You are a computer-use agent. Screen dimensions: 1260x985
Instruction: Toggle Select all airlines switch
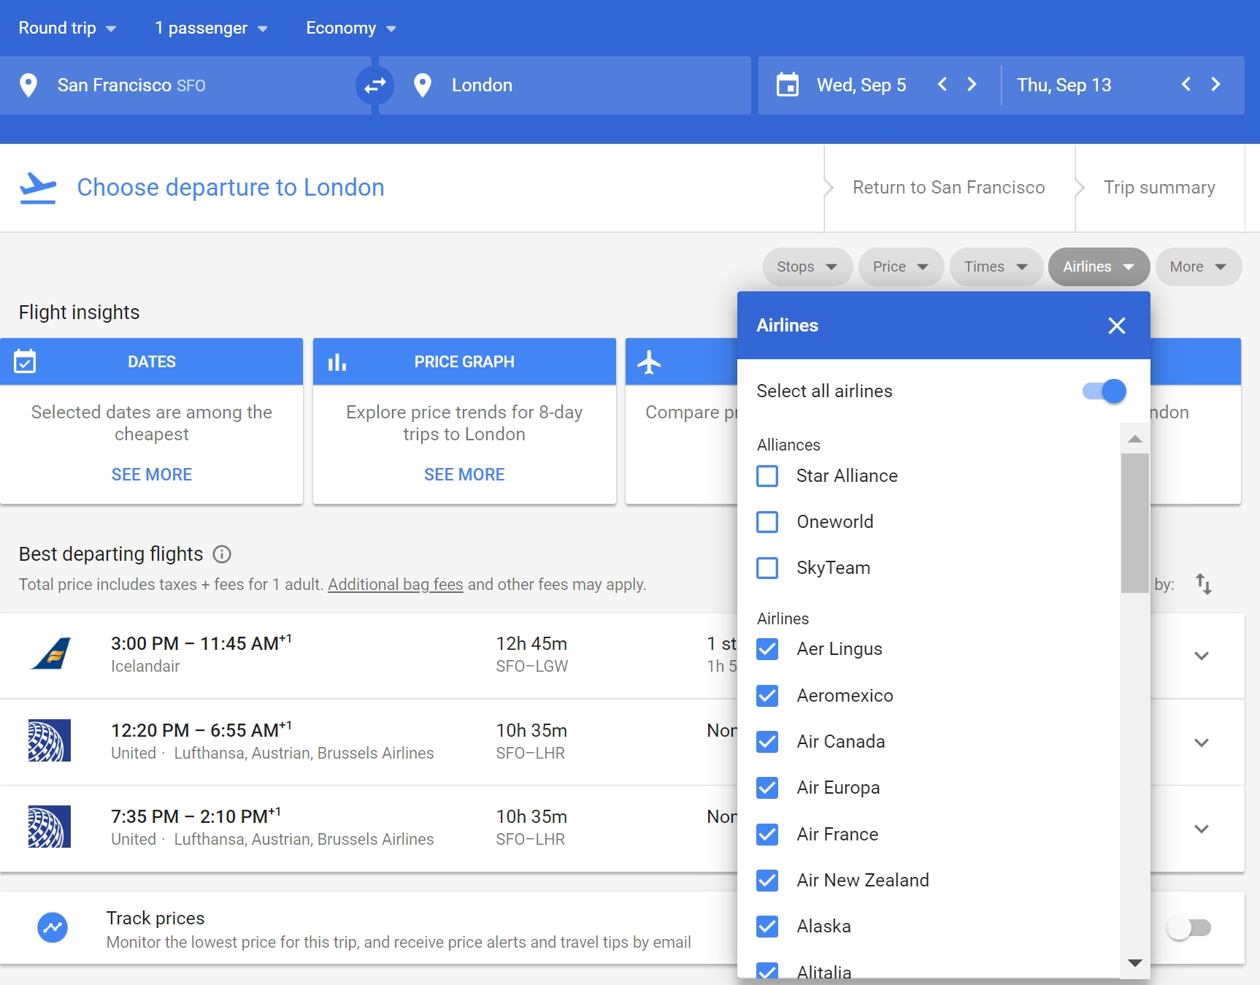click(x=1105, y=391)
